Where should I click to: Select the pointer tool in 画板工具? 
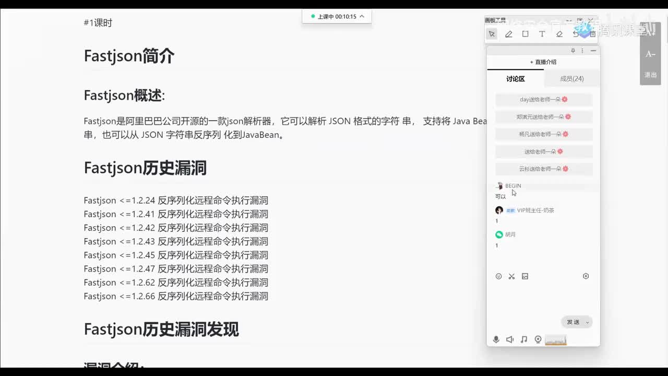click(492, 34)
